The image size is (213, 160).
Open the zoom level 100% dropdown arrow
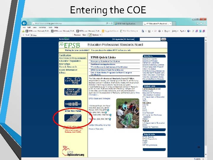click(x=203, y=159)
